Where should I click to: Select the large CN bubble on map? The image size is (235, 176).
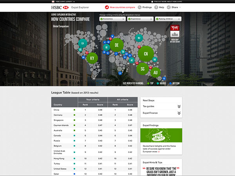pyautogui.click(x=146, y=54)
